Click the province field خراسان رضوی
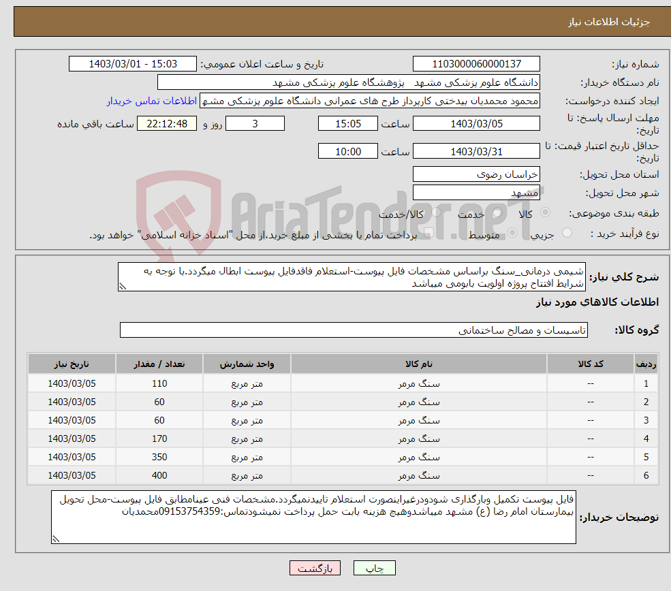 476,174
